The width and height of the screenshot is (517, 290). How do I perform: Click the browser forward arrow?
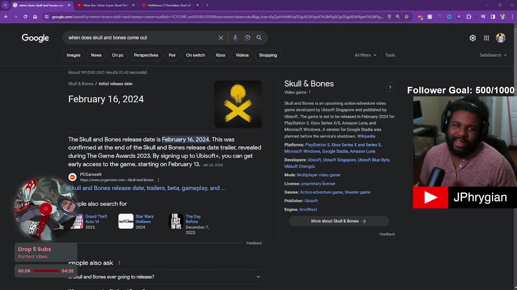pyautogui.click(x=15, y=17)
